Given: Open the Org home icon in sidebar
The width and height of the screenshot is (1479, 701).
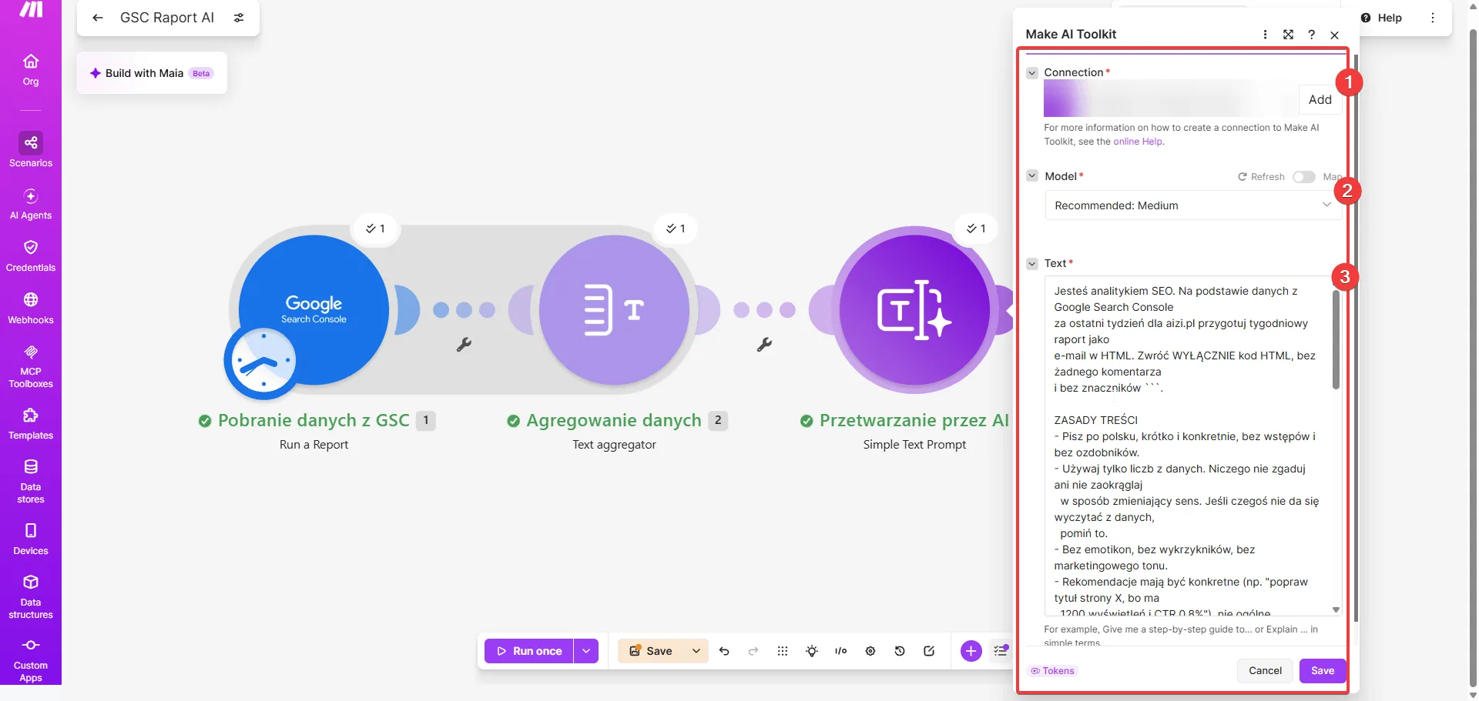Looking at the screenshot, I should 31,69.
